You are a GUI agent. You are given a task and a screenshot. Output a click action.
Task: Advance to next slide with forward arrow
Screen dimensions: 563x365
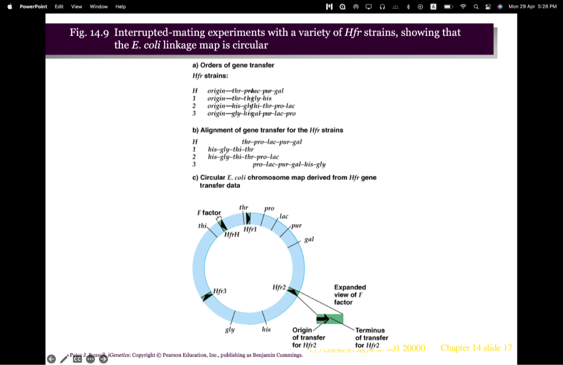click(x=103, y=359)
